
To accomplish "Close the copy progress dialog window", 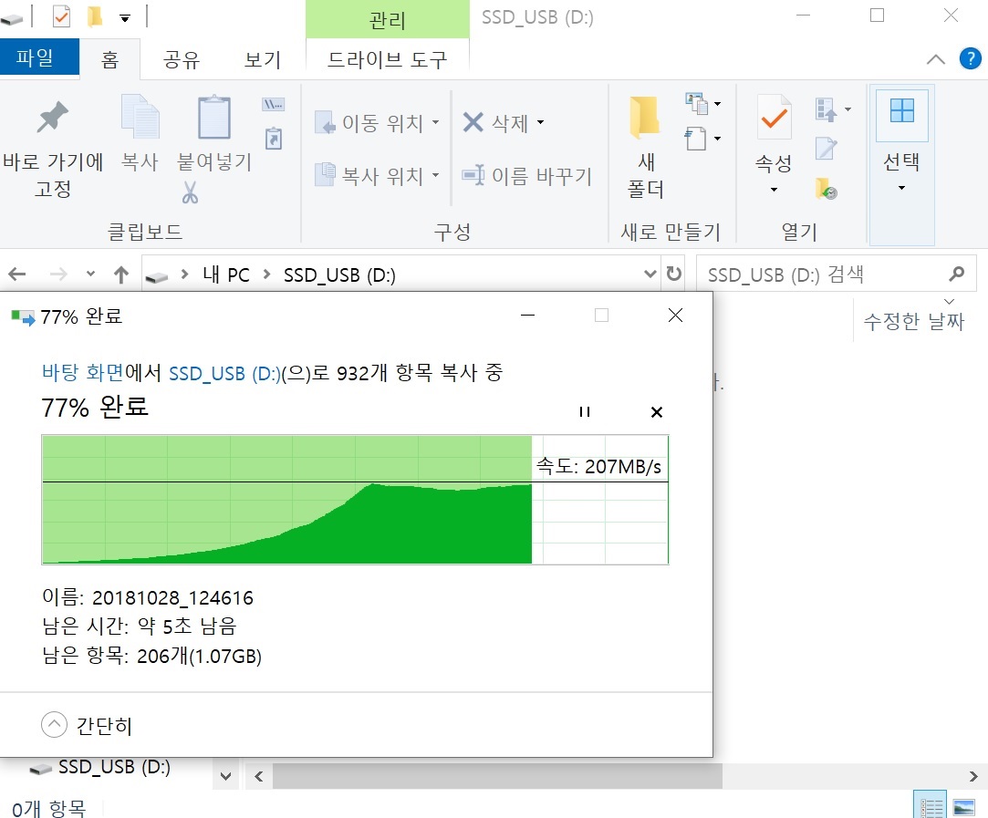I will click(675, 315).
